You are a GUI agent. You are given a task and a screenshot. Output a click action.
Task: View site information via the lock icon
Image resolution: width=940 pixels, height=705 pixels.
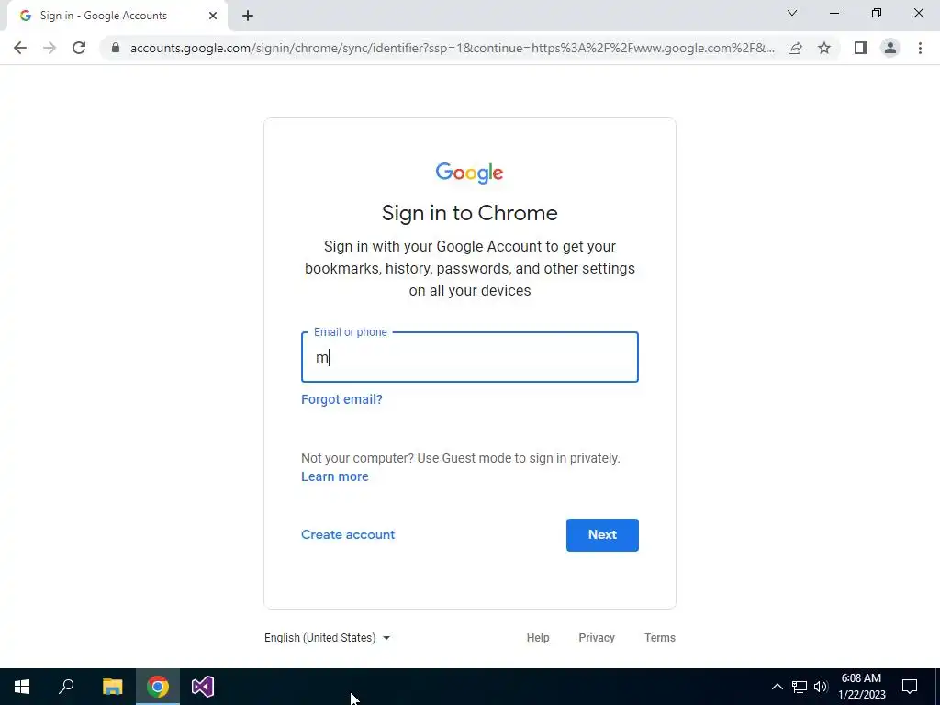click(116, 48)
